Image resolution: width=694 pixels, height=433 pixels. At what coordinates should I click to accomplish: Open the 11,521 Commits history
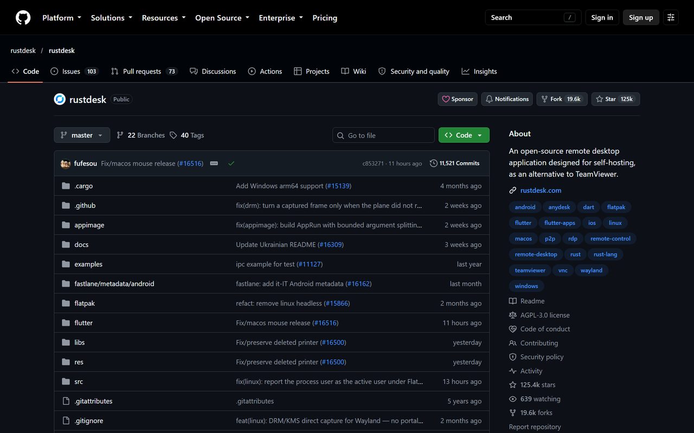click(x=454, y=163)
